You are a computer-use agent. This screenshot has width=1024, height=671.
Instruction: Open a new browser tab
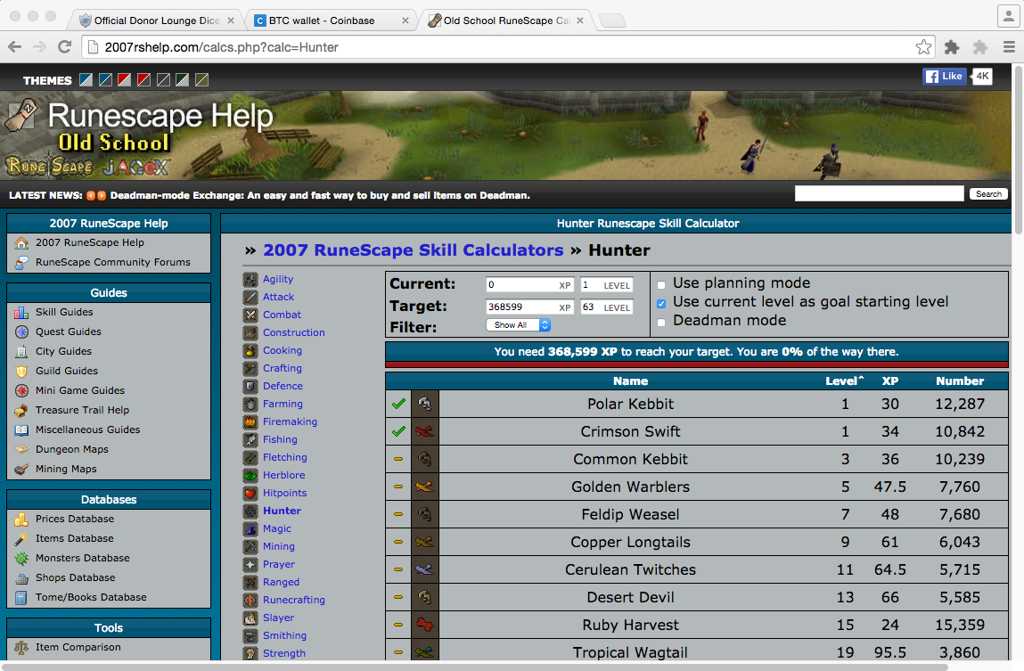(612, 20)
